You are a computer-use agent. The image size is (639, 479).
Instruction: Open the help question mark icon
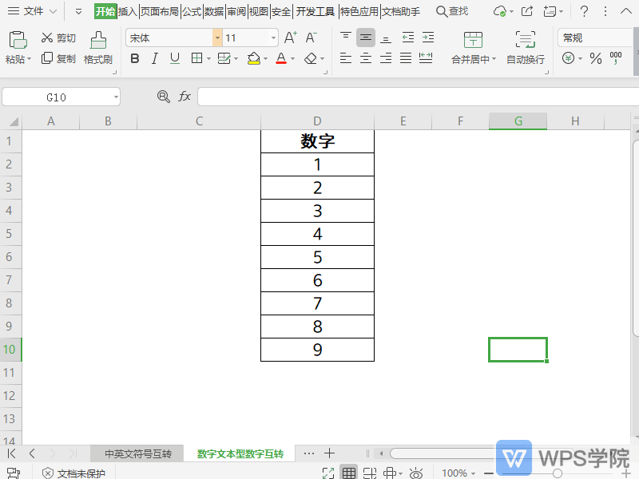(584, 11)
